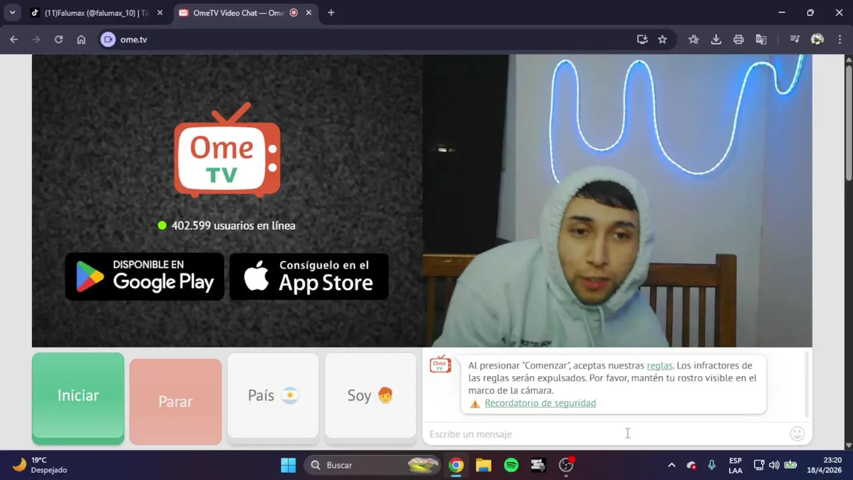853x480 pixels.
Task: Click the browser home icon
Action: [x=81, y=39]
